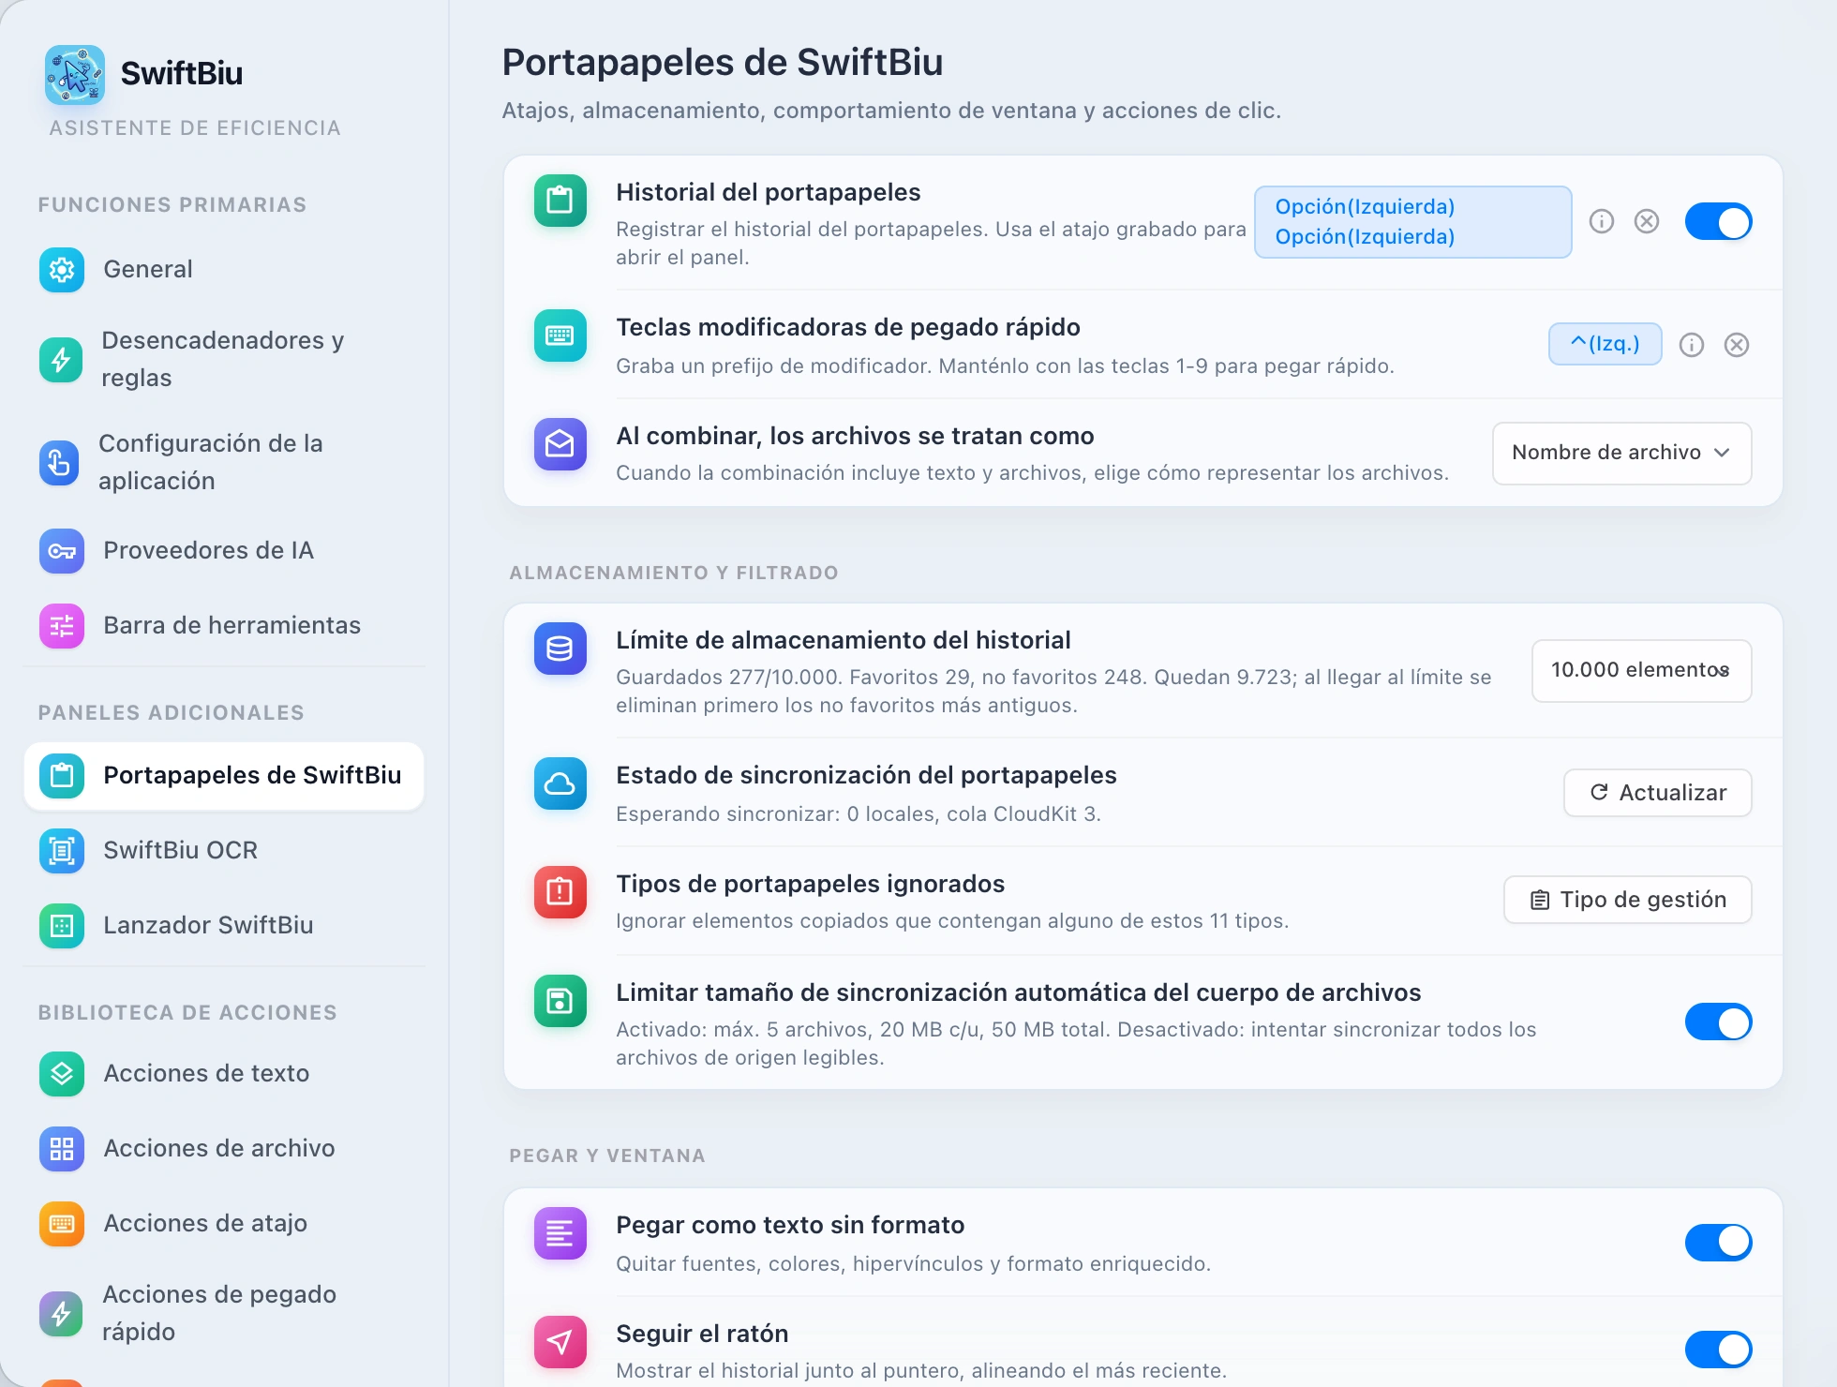Click the Seguir el ratón arrow icon
Image resolution: width=1837 pixels, height=1387 pixels.
point(560,1342)
